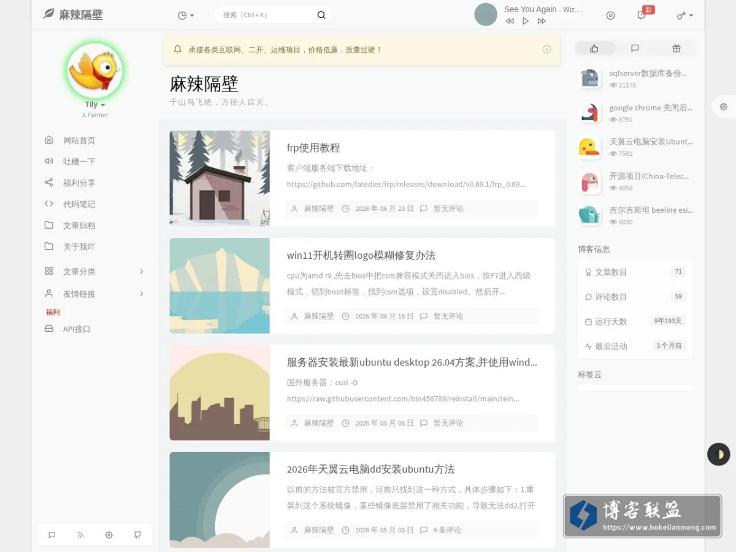Skip to next song

[x=542, y=21]
